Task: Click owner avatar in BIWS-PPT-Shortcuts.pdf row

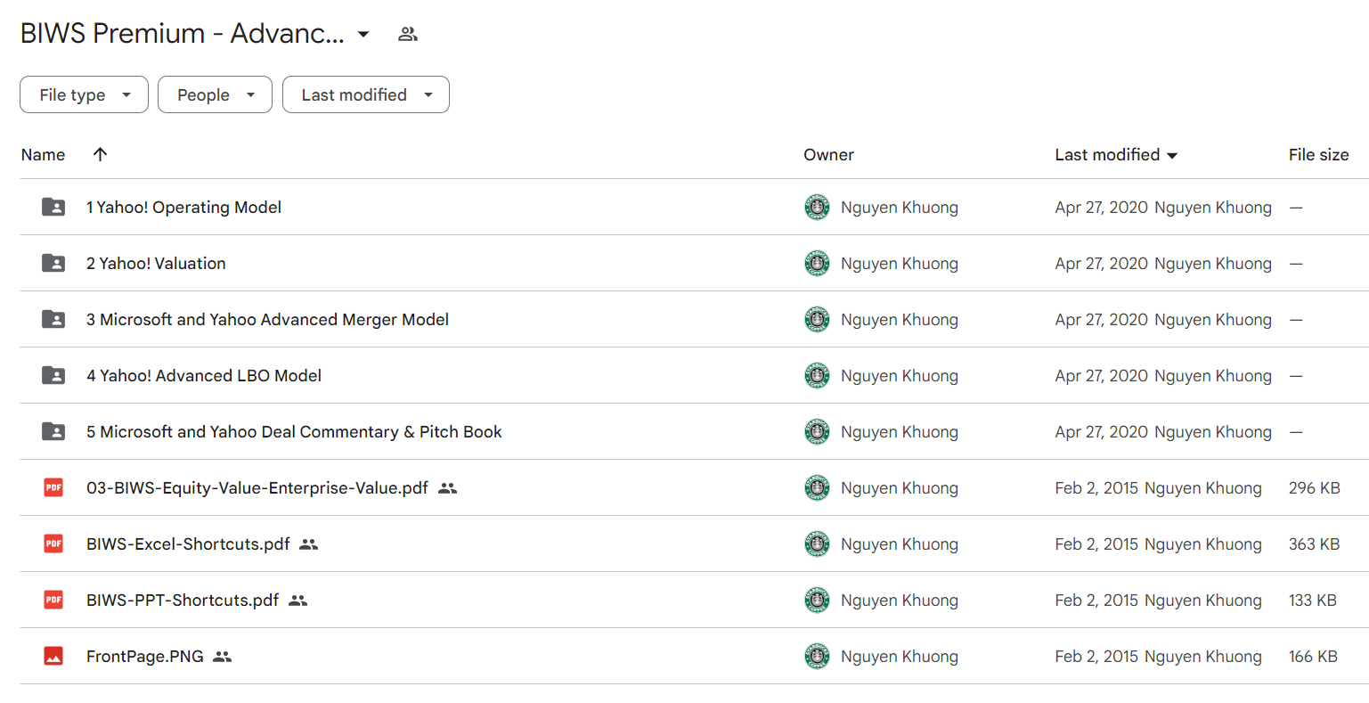Action: (817, 600)
